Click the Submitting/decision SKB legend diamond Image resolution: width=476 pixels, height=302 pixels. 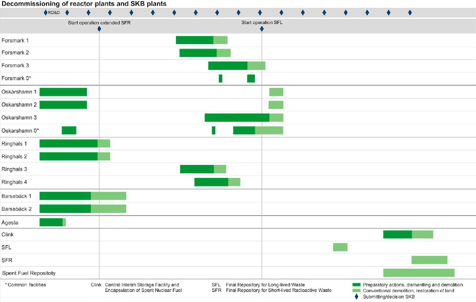356,297
